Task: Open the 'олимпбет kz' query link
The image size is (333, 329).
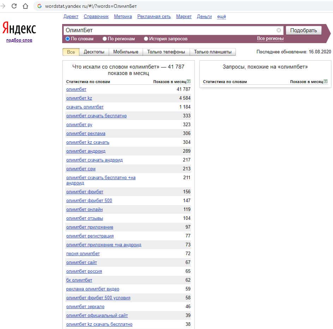Action: click(x=79, y=98)
